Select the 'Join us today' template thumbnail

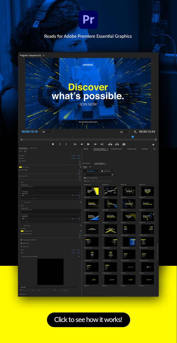point(110,216)
